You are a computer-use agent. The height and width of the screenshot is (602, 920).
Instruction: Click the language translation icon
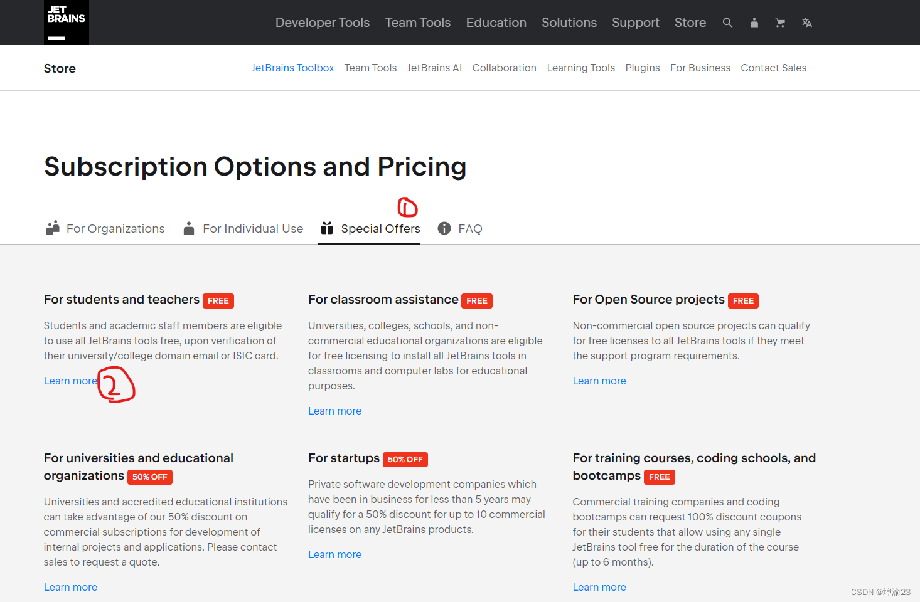click(x=807, y=23)
